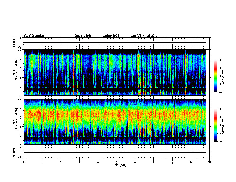The height and width of the screenshot is (182, 236).
Task: Click the "ch.3(V)" axis label
Action: (x=14, y=153)
